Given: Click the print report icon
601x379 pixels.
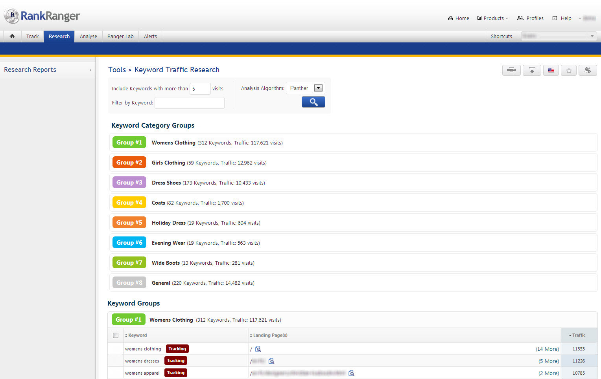Looking at the screenshot, I should click(x=511, y=70).
